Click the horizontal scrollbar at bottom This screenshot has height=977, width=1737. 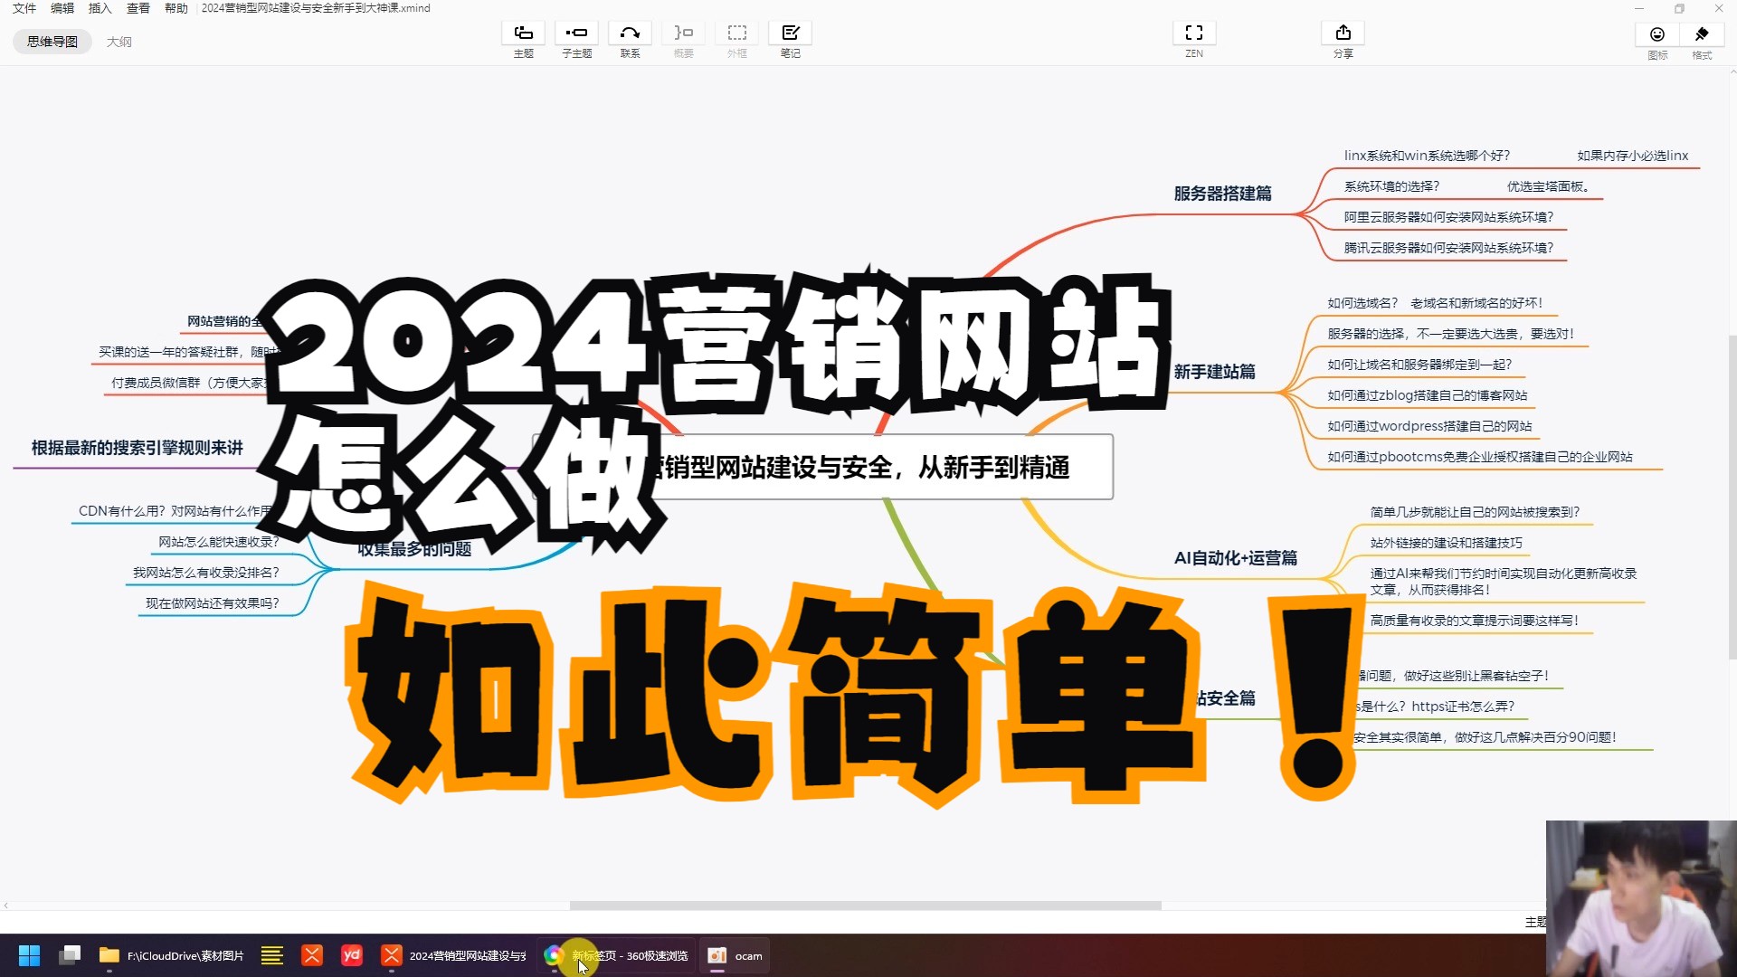click(864, 904)
